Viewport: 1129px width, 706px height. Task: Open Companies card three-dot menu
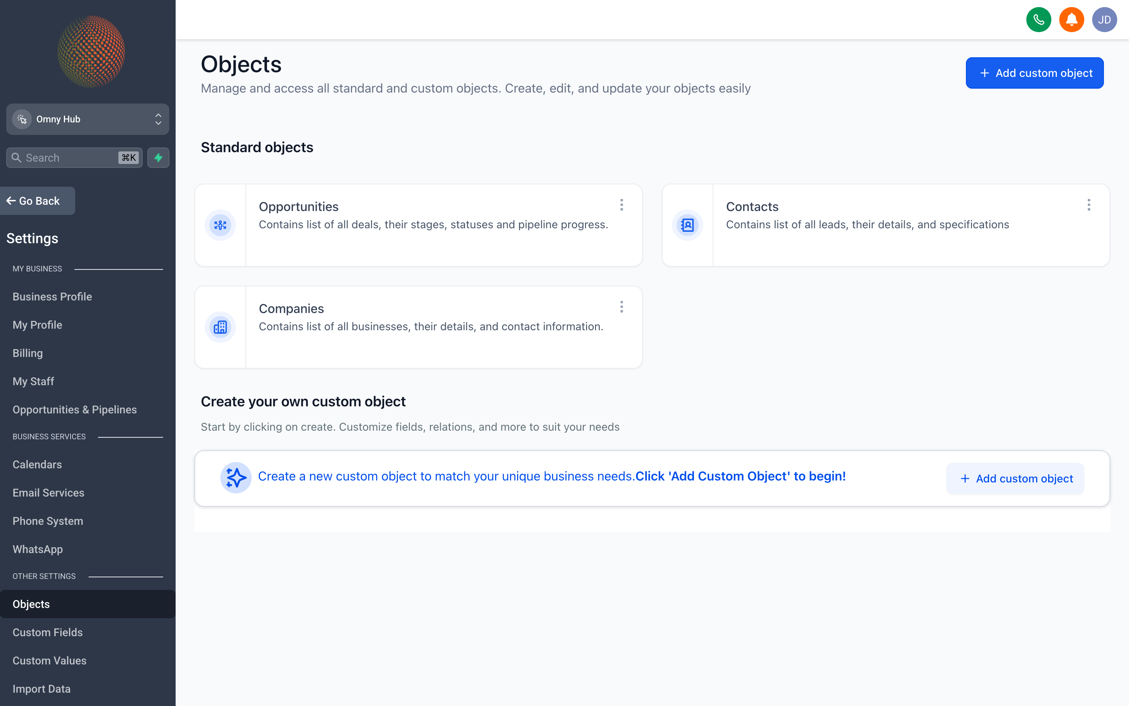coord(621,307)
